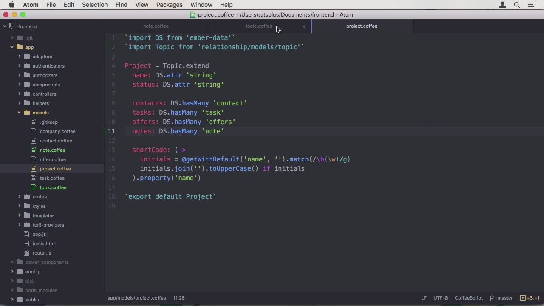Viewport: 544px width, 306px height.
Task: Change LF line ending setting
Action: coord(424,298)
